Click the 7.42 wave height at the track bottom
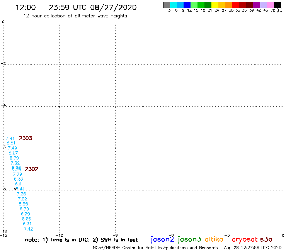286x251 pixels. pos(29,229)
